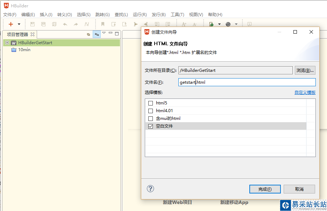Click the 浏览(B)... button
Viewport: 327px width, 211px height.
pos(305,70)
